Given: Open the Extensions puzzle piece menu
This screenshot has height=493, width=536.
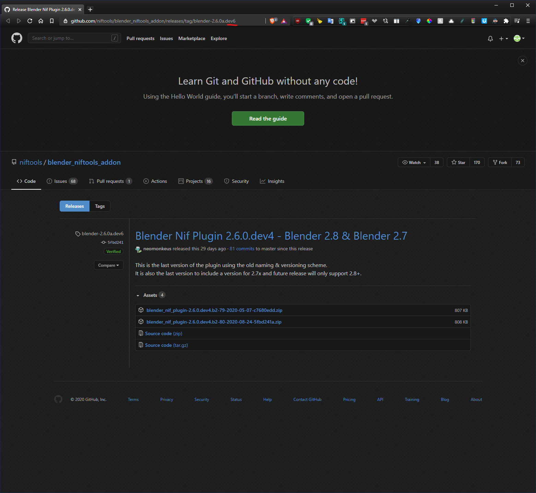Looking at the screenshot, I should pos(506,21).
